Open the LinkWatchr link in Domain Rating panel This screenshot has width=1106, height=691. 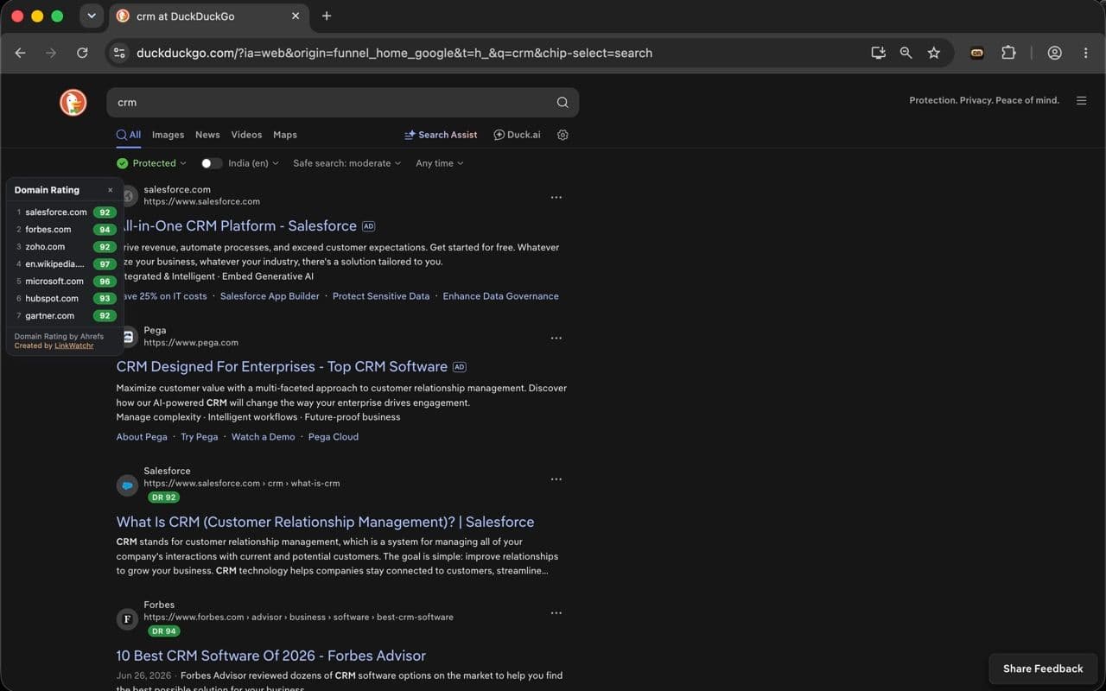point(74,345)
